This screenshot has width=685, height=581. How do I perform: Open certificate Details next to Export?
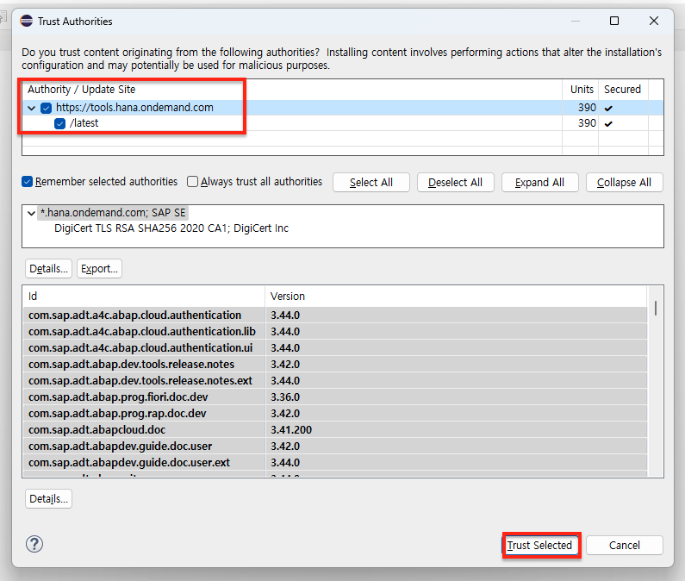[48, 268]
